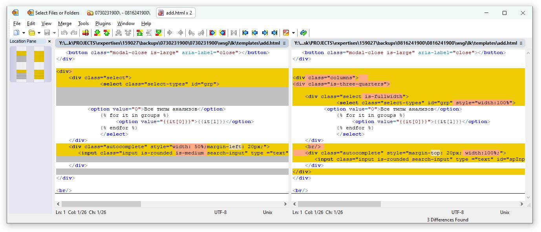Viewport: 541px width, 232px height.
Task: Click the Open folder icon in toolbar
Action: pyautogui.click(x=32, y=33)
